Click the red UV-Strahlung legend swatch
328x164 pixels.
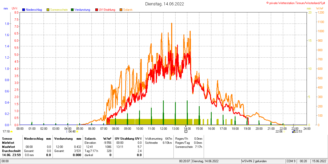click(x=97, y=10)
